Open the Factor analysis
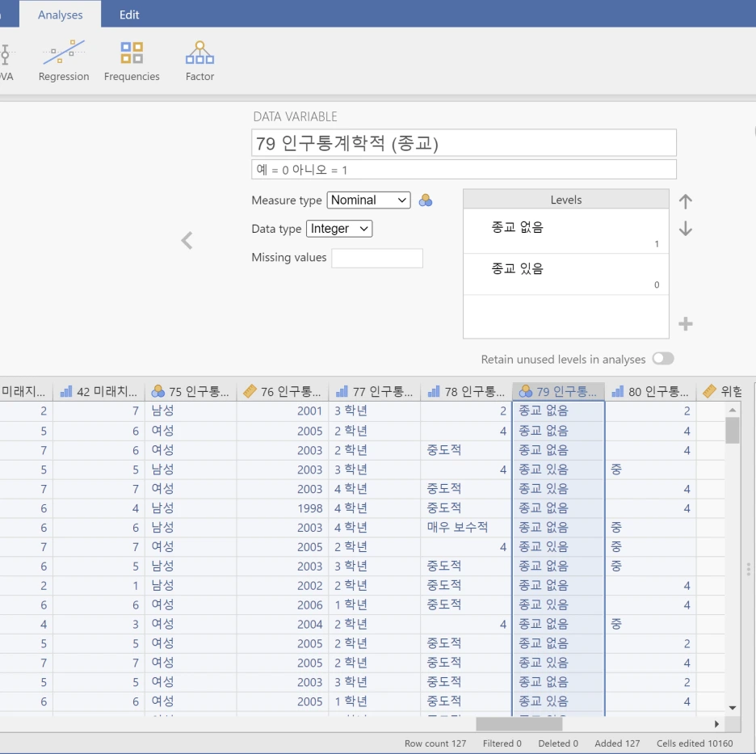 [x=199, y=58]
